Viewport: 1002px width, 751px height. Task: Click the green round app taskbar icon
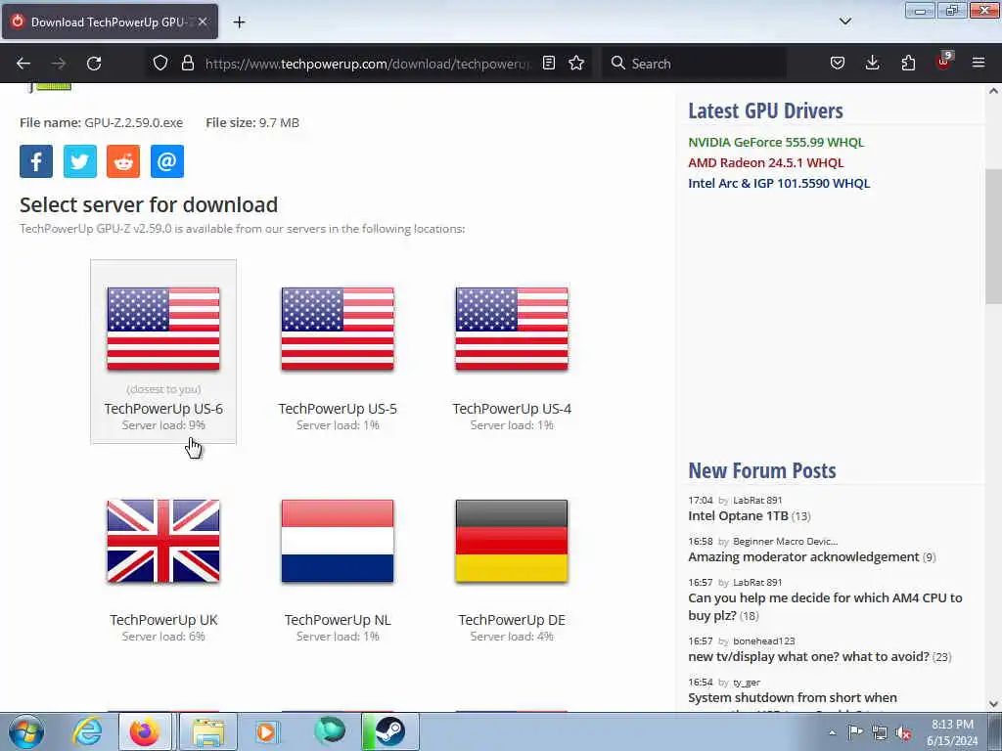click(x=330, y=731)
